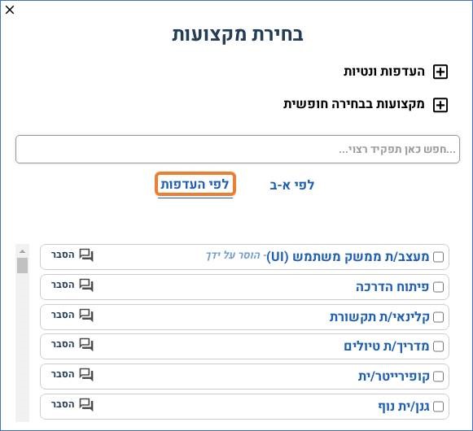Open explanation icon for מדריך/ת טיולים

86,344
